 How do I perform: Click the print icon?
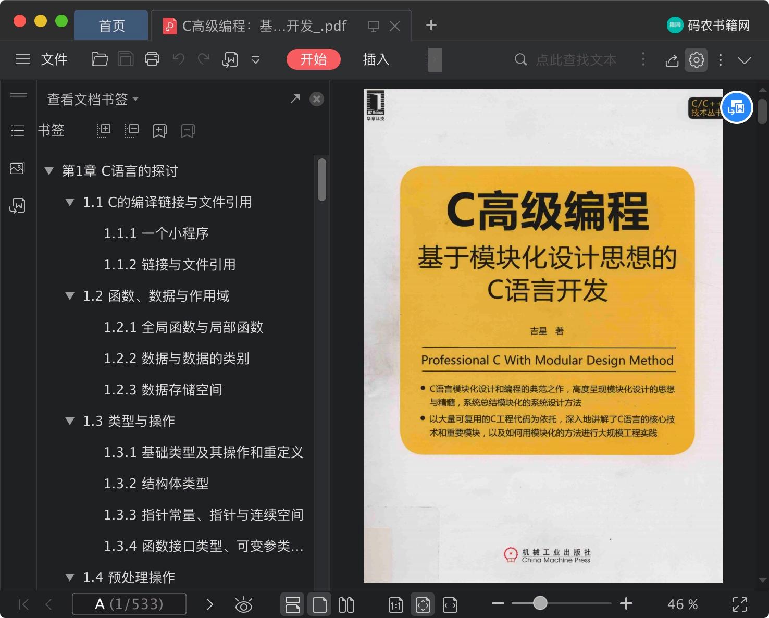pos(152,59)
